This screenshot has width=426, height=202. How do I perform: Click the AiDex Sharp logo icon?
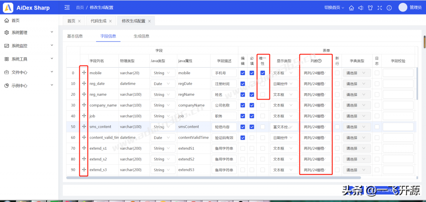(x=8, y=7)
